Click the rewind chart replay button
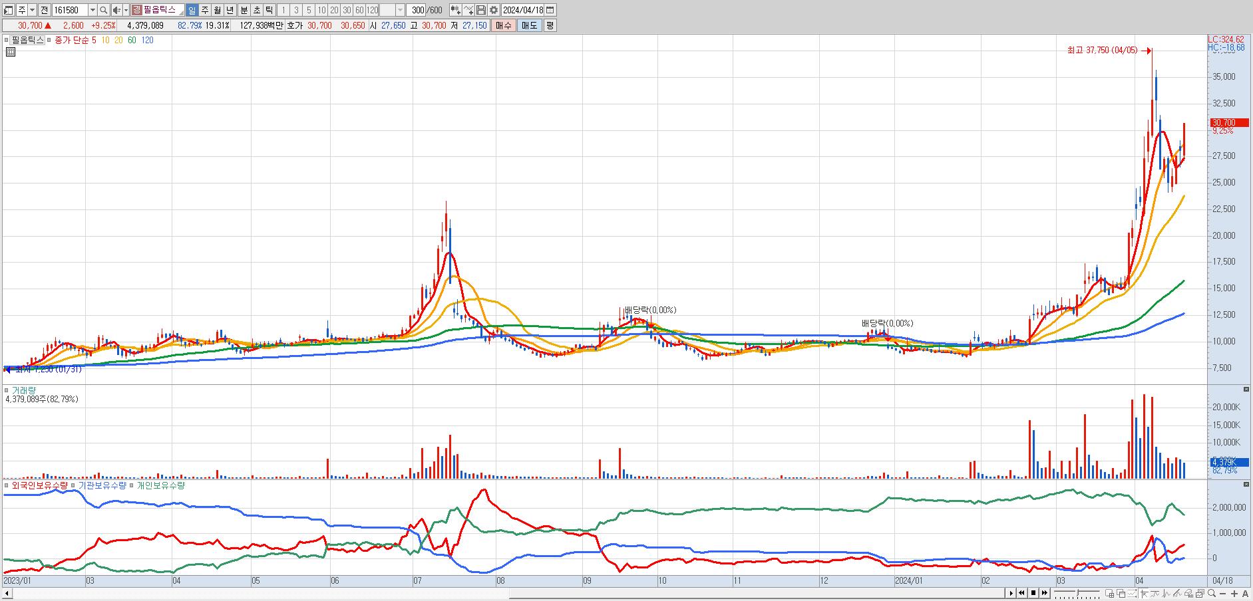Image resolution: width=1253 pixels, height=601 pixels. (1021, 593)
